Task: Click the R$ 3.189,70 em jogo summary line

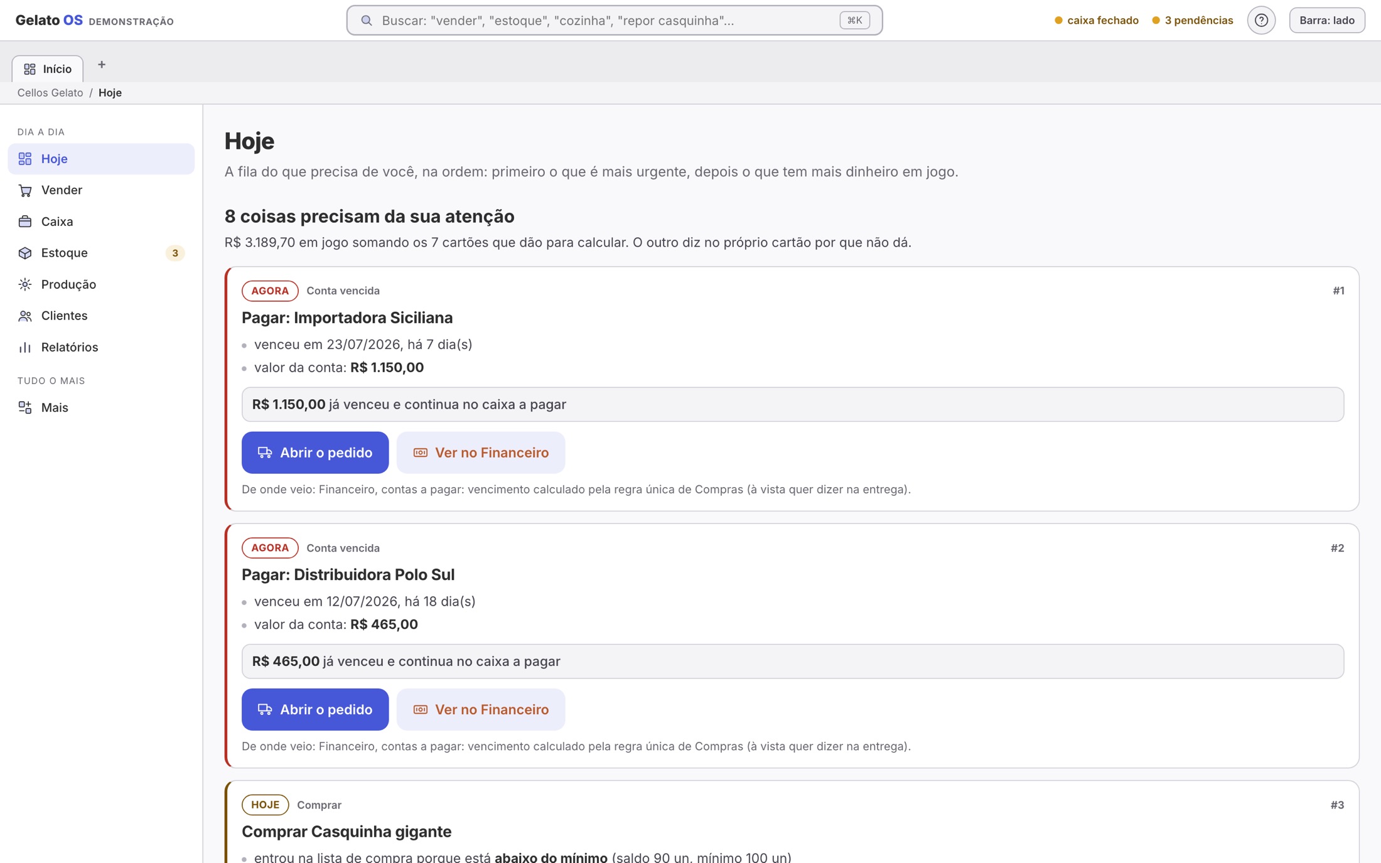Action: (568, 242)
